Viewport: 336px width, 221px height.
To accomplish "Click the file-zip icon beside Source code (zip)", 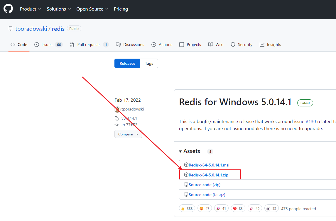I will coord(186,184).
